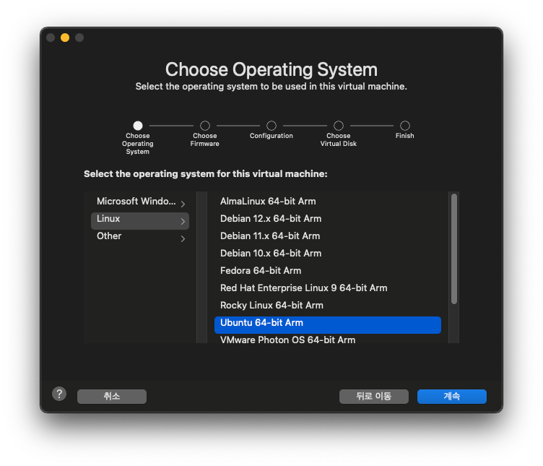Click the Finish step circle
The width and height of the screenshot is (543, 466).
405,126
